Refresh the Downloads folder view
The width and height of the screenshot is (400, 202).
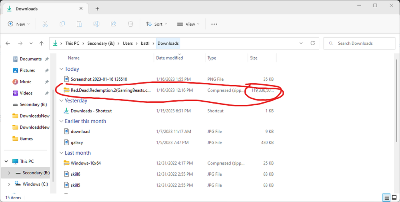click(313, 43)
